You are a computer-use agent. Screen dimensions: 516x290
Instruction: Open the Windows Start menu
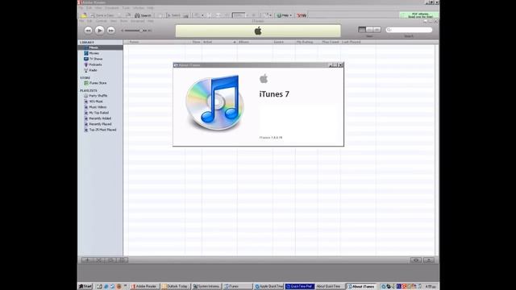coord(85,287)
